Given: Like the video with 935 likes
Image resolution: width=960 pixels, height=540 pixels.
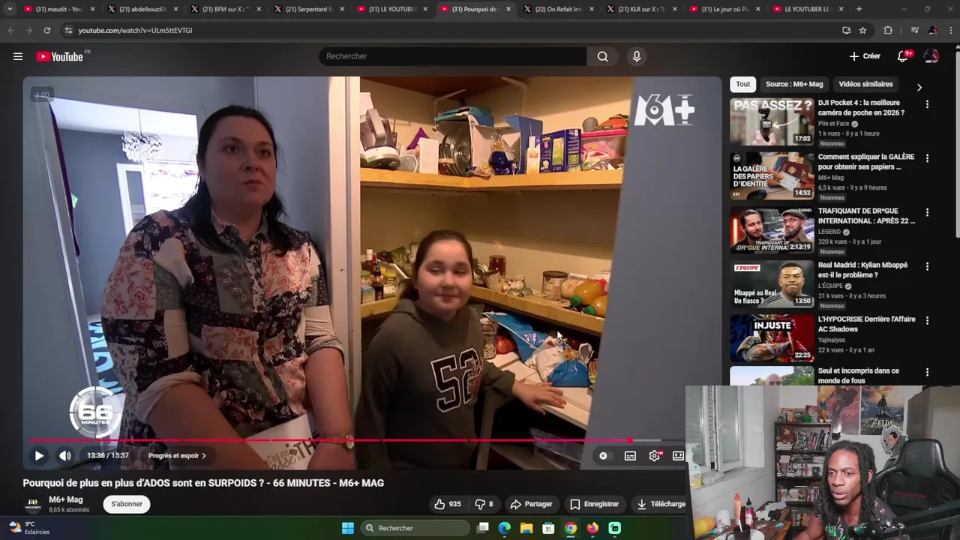Looking at the screenshot, I should click(x=448, y=504).
